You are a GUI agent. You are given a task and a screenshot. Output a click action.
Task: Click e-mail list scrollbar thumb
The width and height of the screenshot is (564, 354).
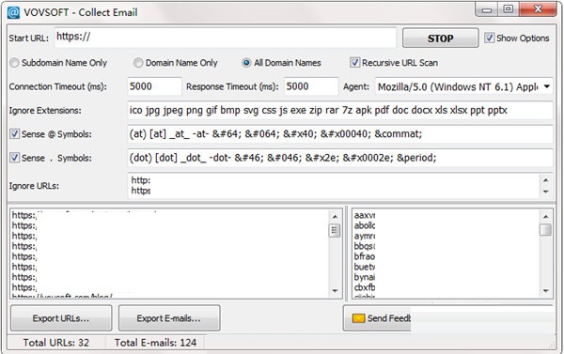[x=545, y=230]
